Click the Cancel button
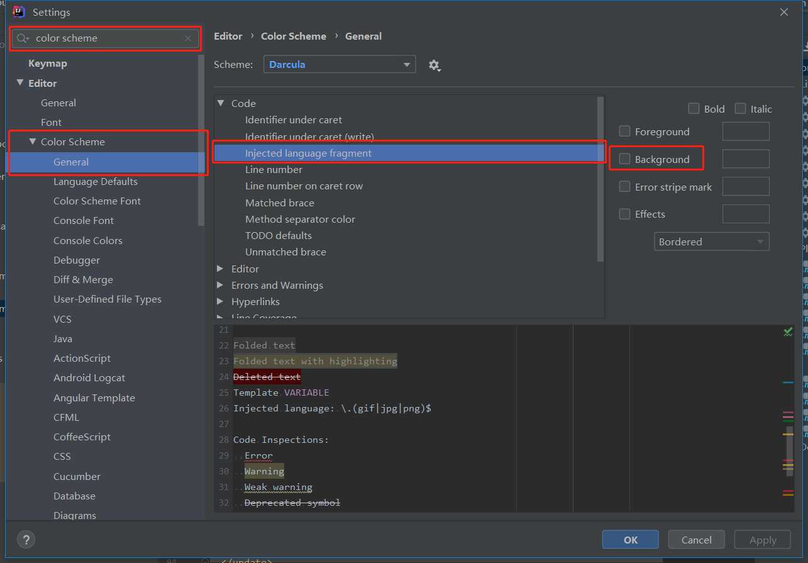Image resolution: width=808 pixels, height=563 pixels. coord(697,540)
